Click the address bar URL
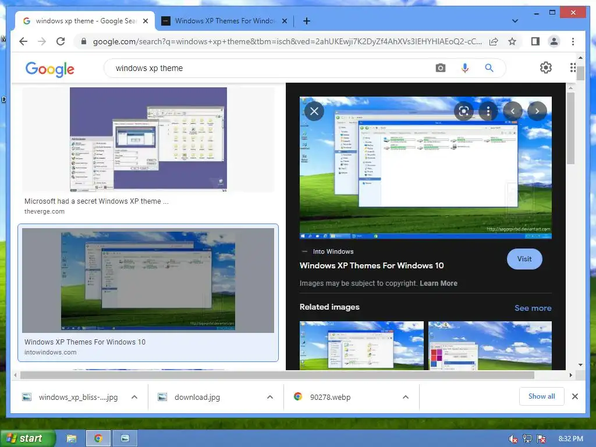This screenshot has height=447, width=596. click(x=288, y=41)
